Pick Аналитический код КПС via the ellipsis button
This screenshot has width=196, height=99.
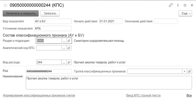[64, 48]
